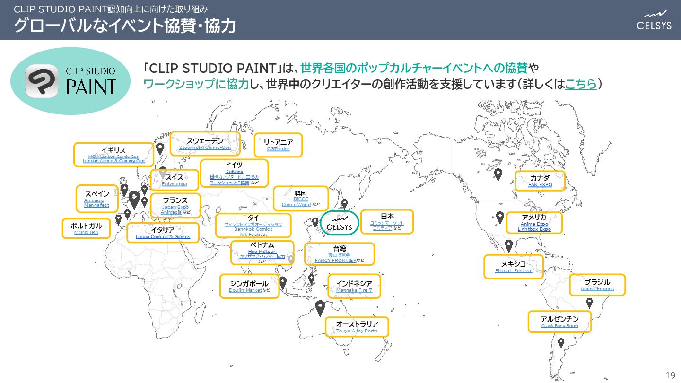Click the map pin immediately left of CELSYS circle
The width and height of the screenshot is (681, 383).
click(x=315, y=222)
